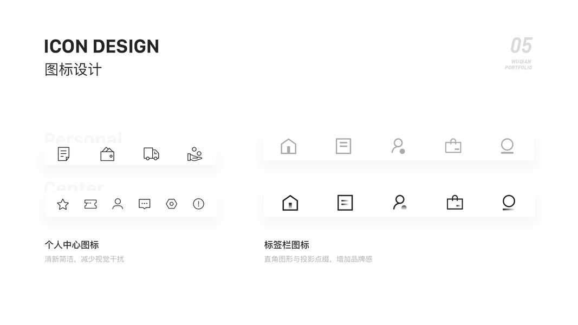
Task: Select the wallet icon
Action: point(107,154)
